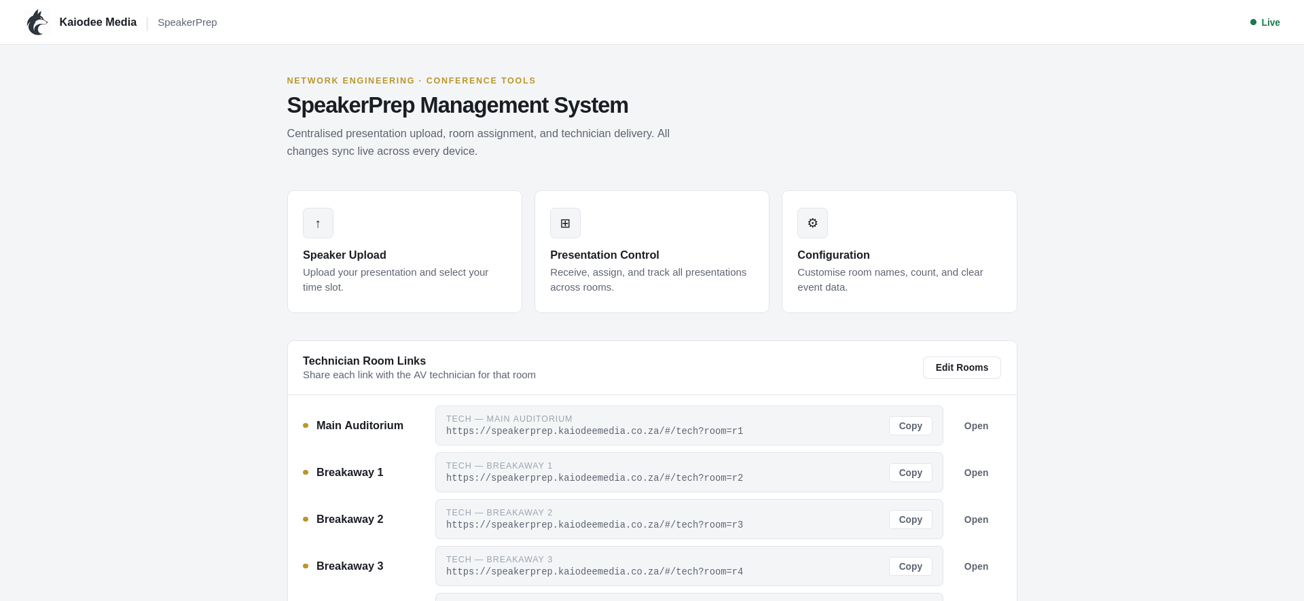Screen dimensions: 1304x601
Task: Open the Speaker Upload card title
Action: click(344, 255)
